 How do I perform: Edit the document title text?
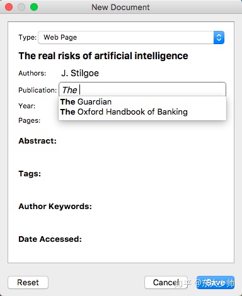point(103,56)
